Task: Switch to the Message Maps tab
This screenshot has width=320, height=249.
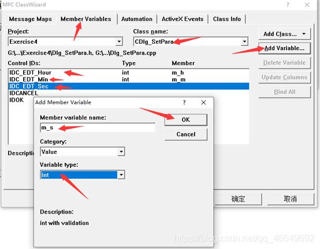Action: pyautogui.click(x=30, y=19)
